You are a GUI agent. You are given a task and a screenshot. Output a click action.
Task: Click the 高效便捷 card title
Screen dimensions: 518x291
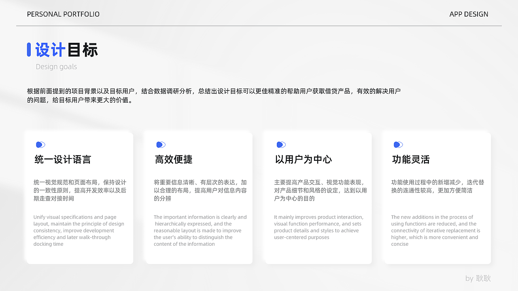[x=174, y=159]
